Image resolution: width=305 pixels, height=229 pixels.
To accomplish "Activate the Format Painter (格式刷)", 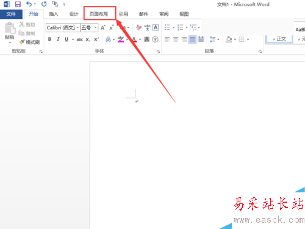I will point(29,42).
